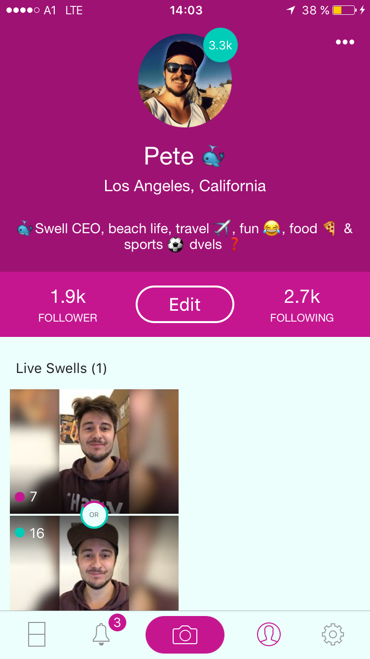Tap the 3.3k score badge
The width and height of the screenshot is (370, 659).
[221, 45]
